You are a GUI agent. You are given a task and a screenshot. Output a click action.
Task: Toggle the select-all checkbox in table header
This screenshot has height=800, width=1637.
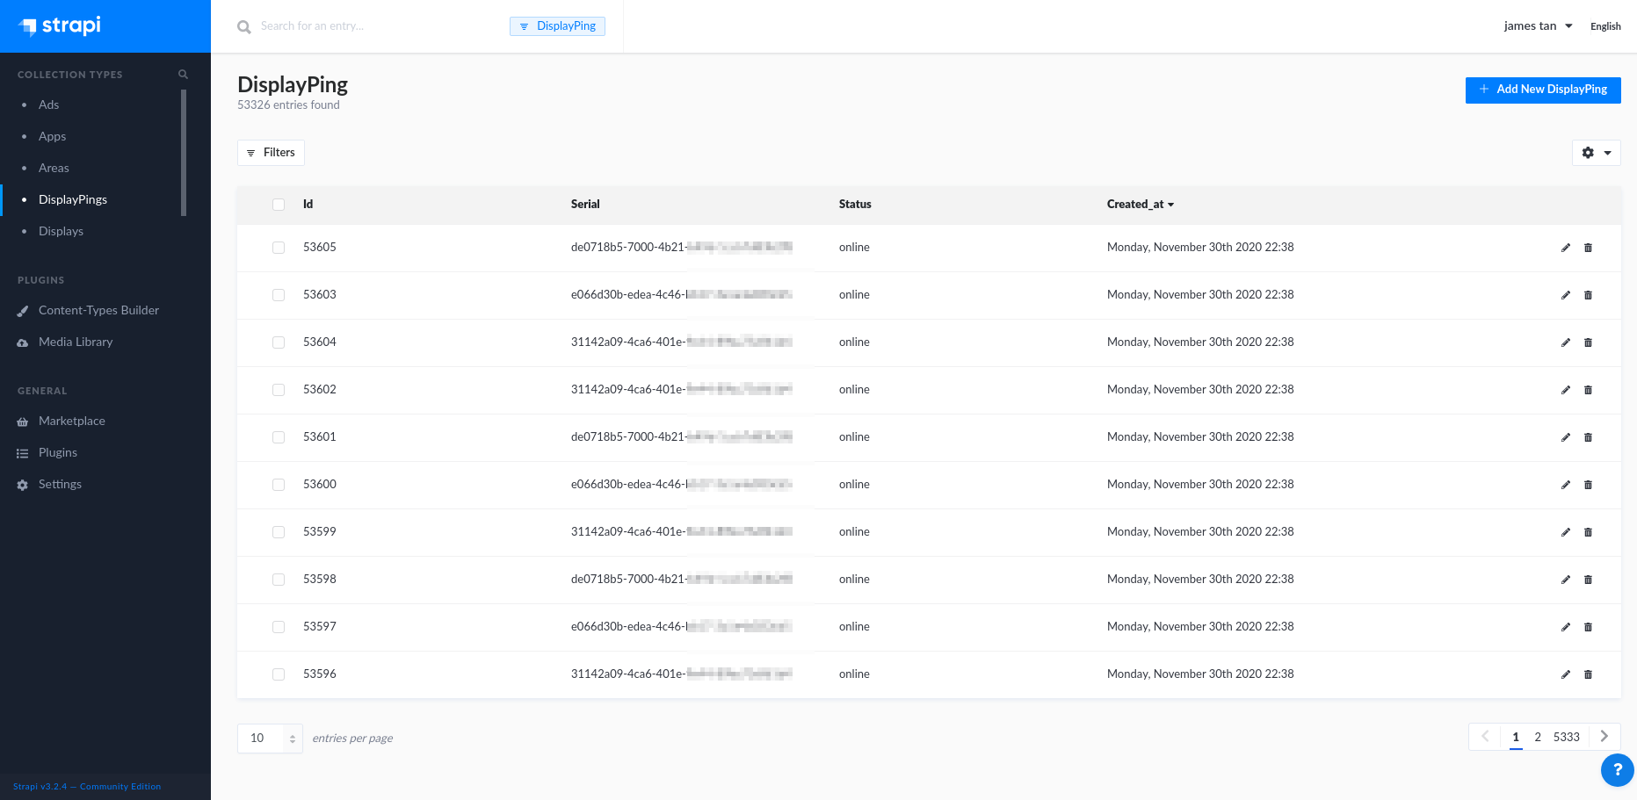(x=279, y=205)
